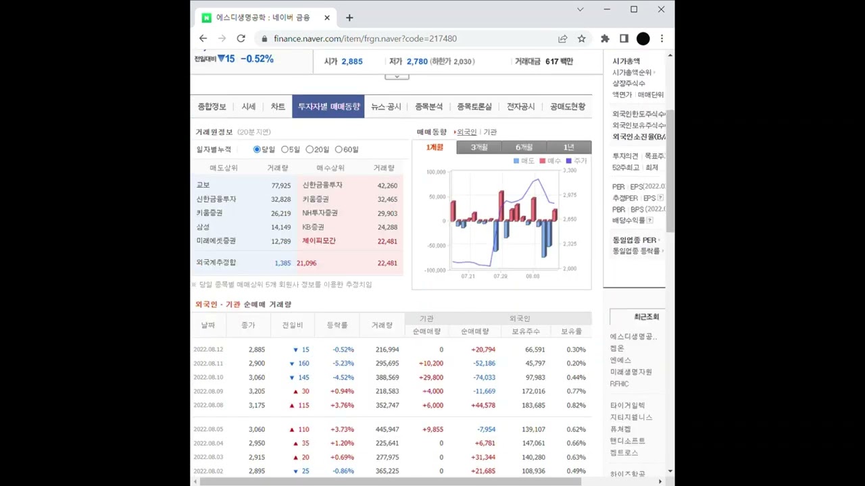
Task: Click 제이피모간 in buy-side list
Action: (319, 241)
